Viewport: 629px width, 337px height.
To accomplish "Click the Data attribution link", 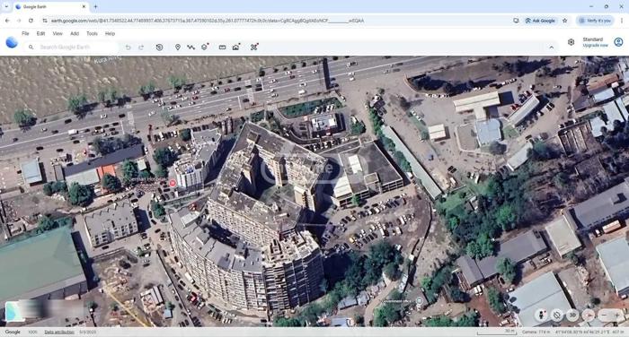I will (x=59, y=333).
